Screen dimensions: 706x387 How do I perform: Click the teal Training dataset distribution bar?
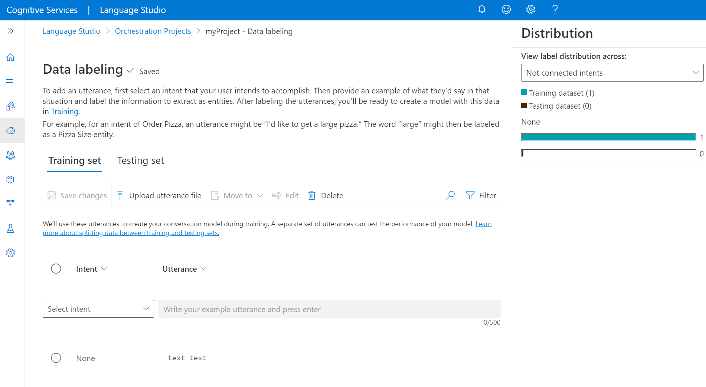click(609, 137)
